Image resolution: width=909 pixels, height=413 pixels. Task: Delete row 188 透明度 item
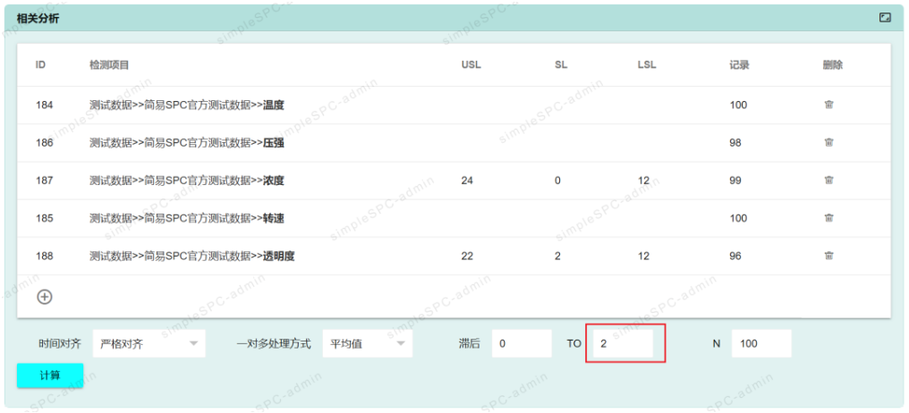828,256
